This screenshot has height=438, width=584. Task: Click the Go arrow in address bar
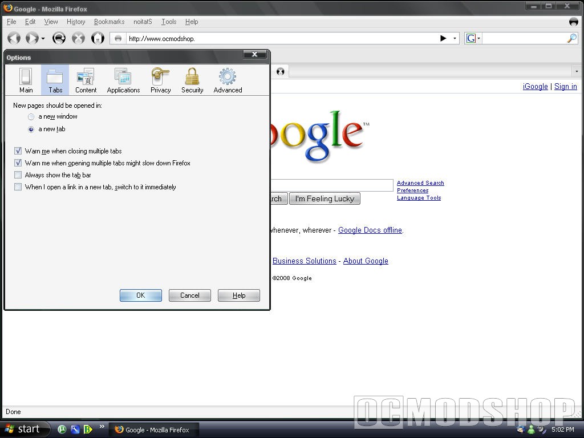point(443,38)
